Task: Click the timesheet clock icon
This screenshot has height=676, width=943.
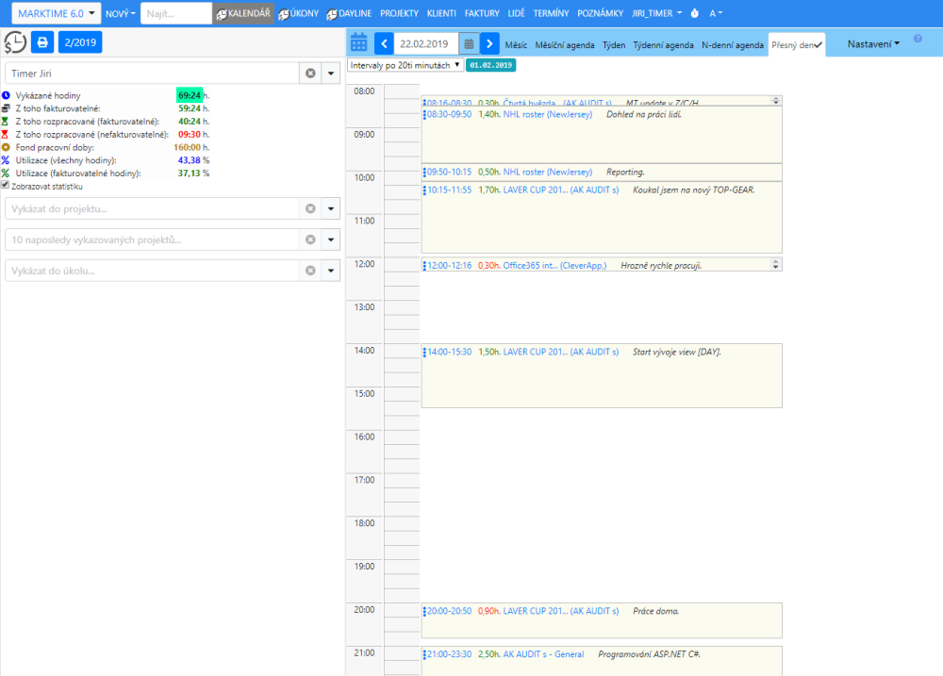Action: tap(15, 42)
